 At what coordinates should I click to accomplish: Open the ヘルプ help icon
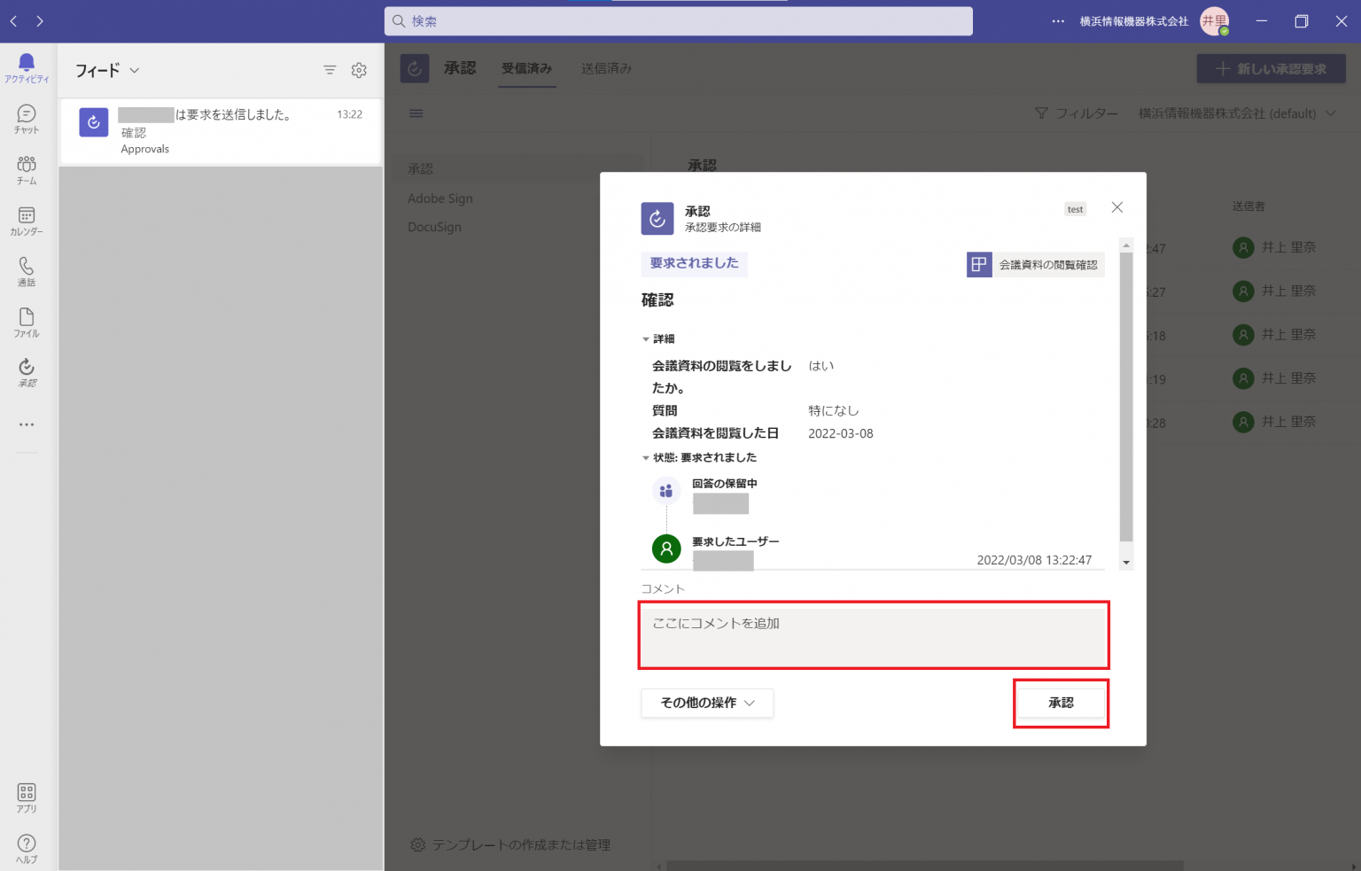point(26,846)
